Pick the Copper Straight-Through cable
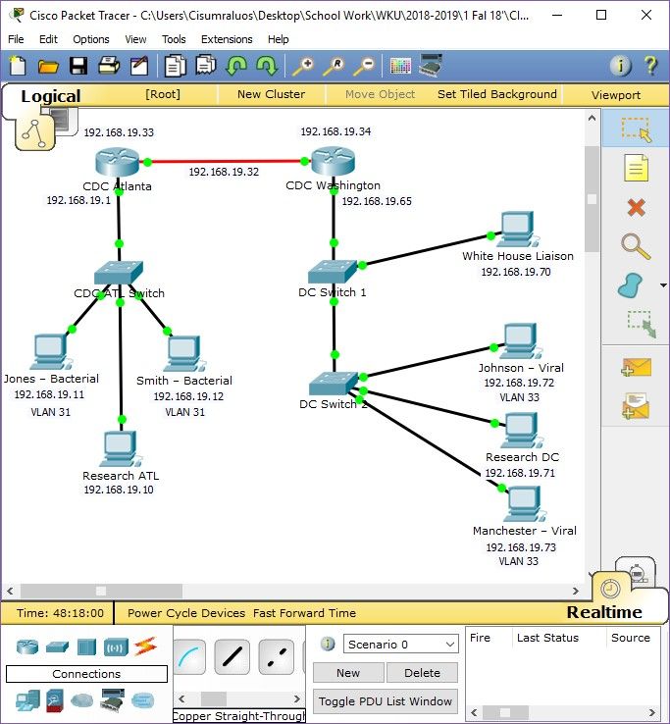Image resolution: width=670 pixels, height=724 pixels. (232, 657)
